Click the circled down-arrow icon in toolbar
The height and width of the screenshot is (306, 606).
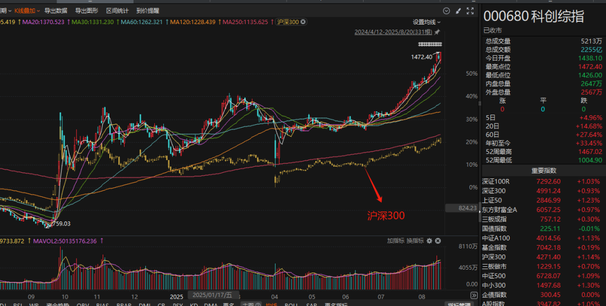[446, 11]
